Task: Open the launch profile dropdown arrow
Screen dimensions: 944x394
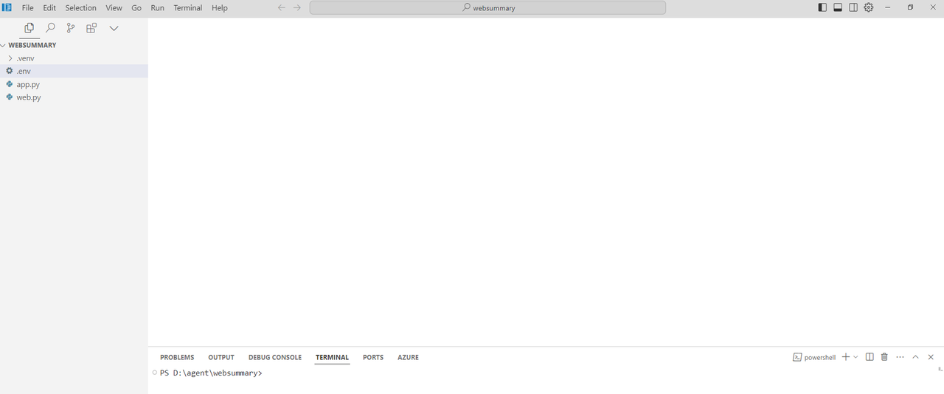Action: tap(855, 357)
